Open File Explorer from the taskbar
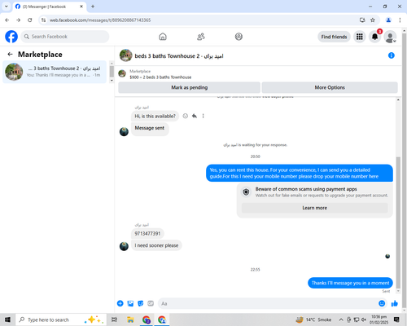This screenshot has height=326, width=407. pos(130,319)
